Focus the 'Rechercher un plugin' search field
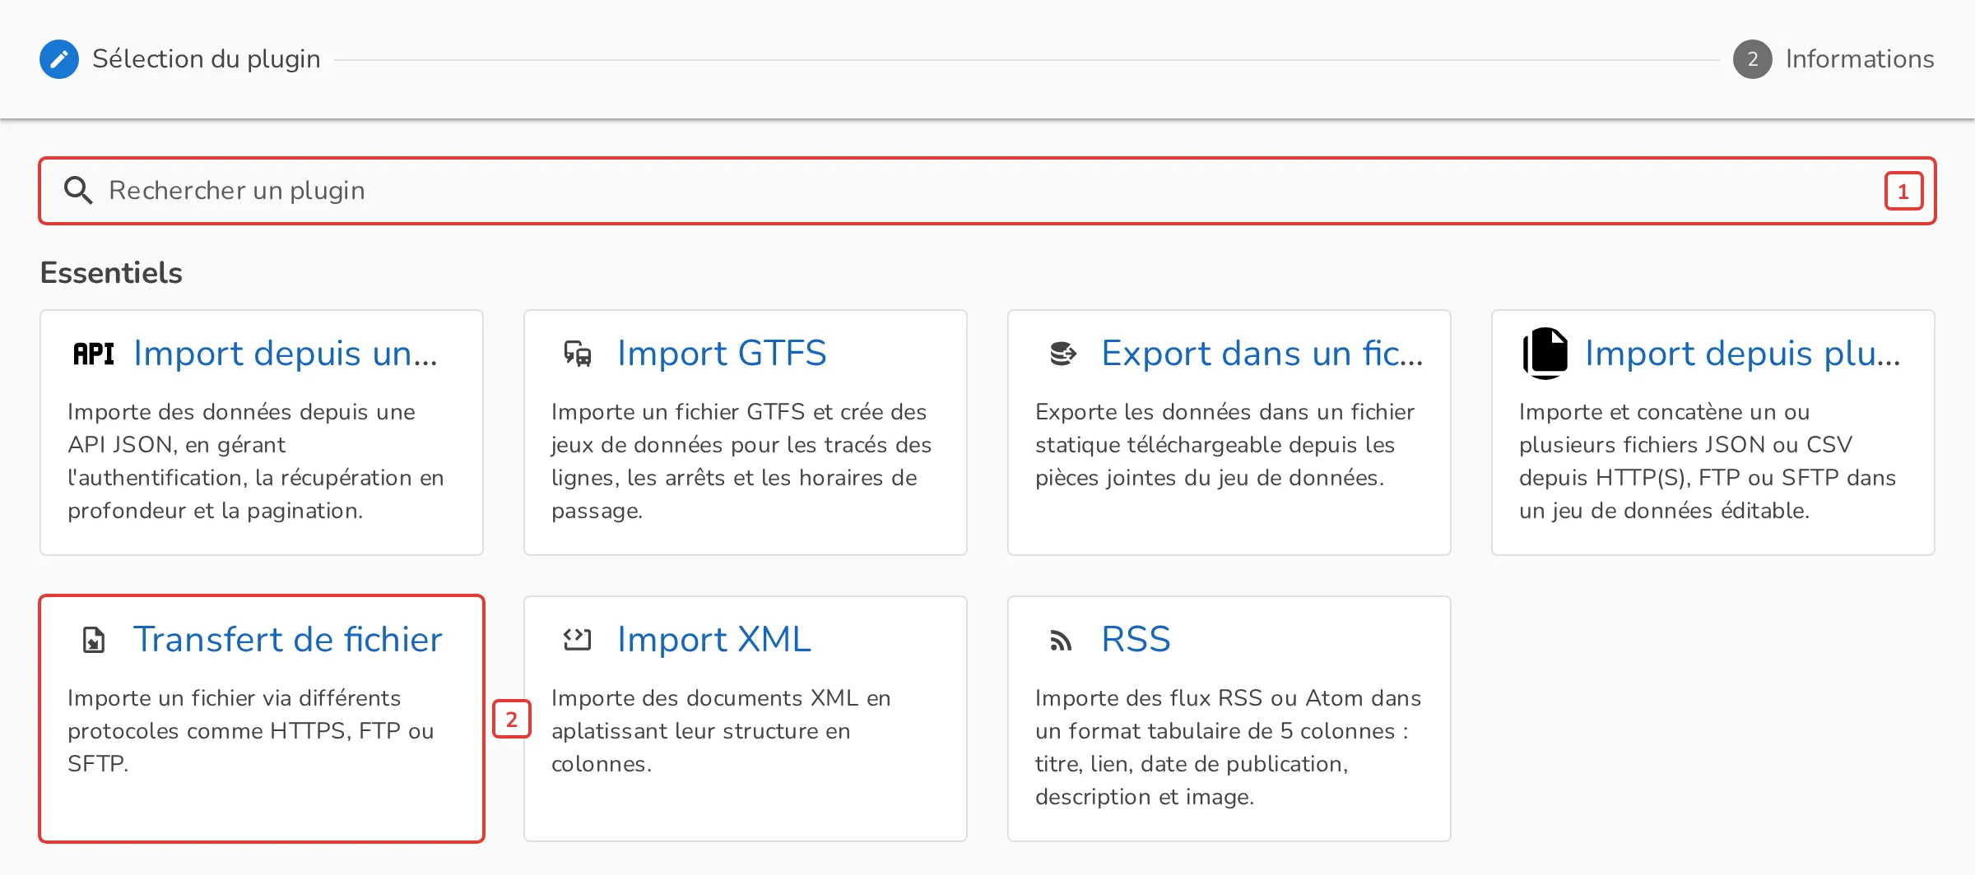The width and height of the screenshot is (1975, 875). [987, 191]
